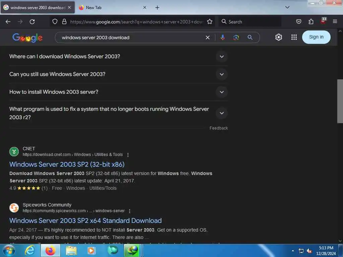Click the muted volume tray icon
Viewport: 343px width, 257px height.
pos(309,251)
